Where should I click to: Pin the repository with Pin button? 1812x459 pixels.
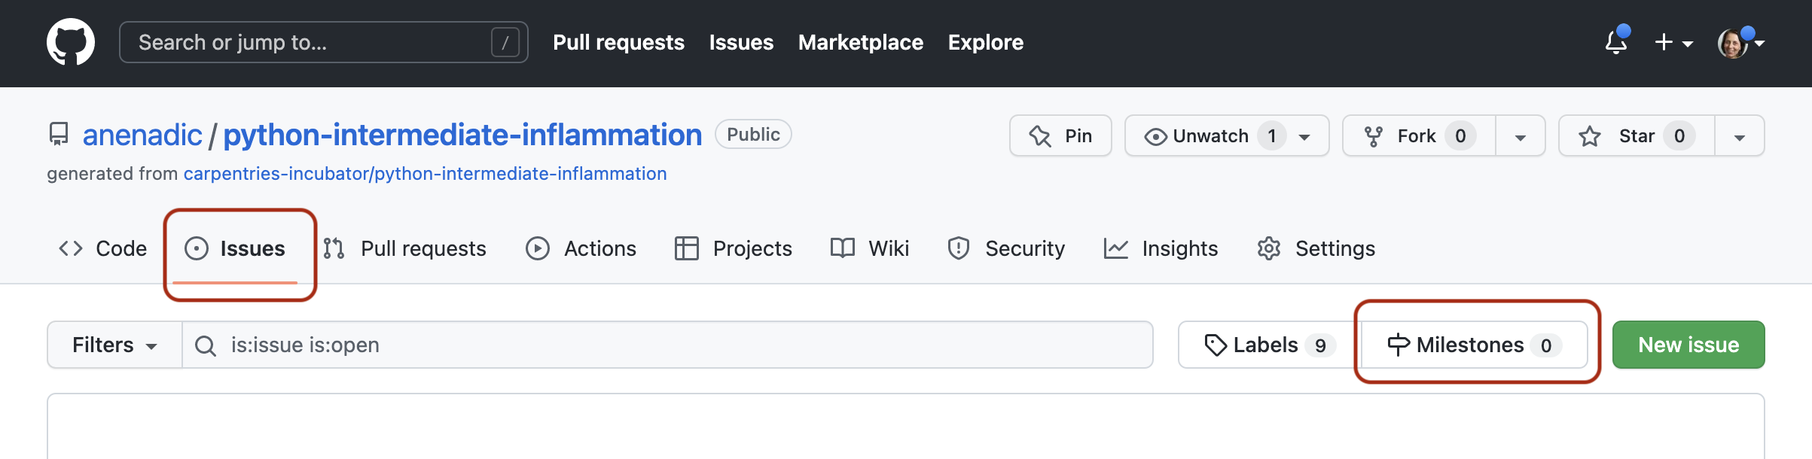(1060, 135)
